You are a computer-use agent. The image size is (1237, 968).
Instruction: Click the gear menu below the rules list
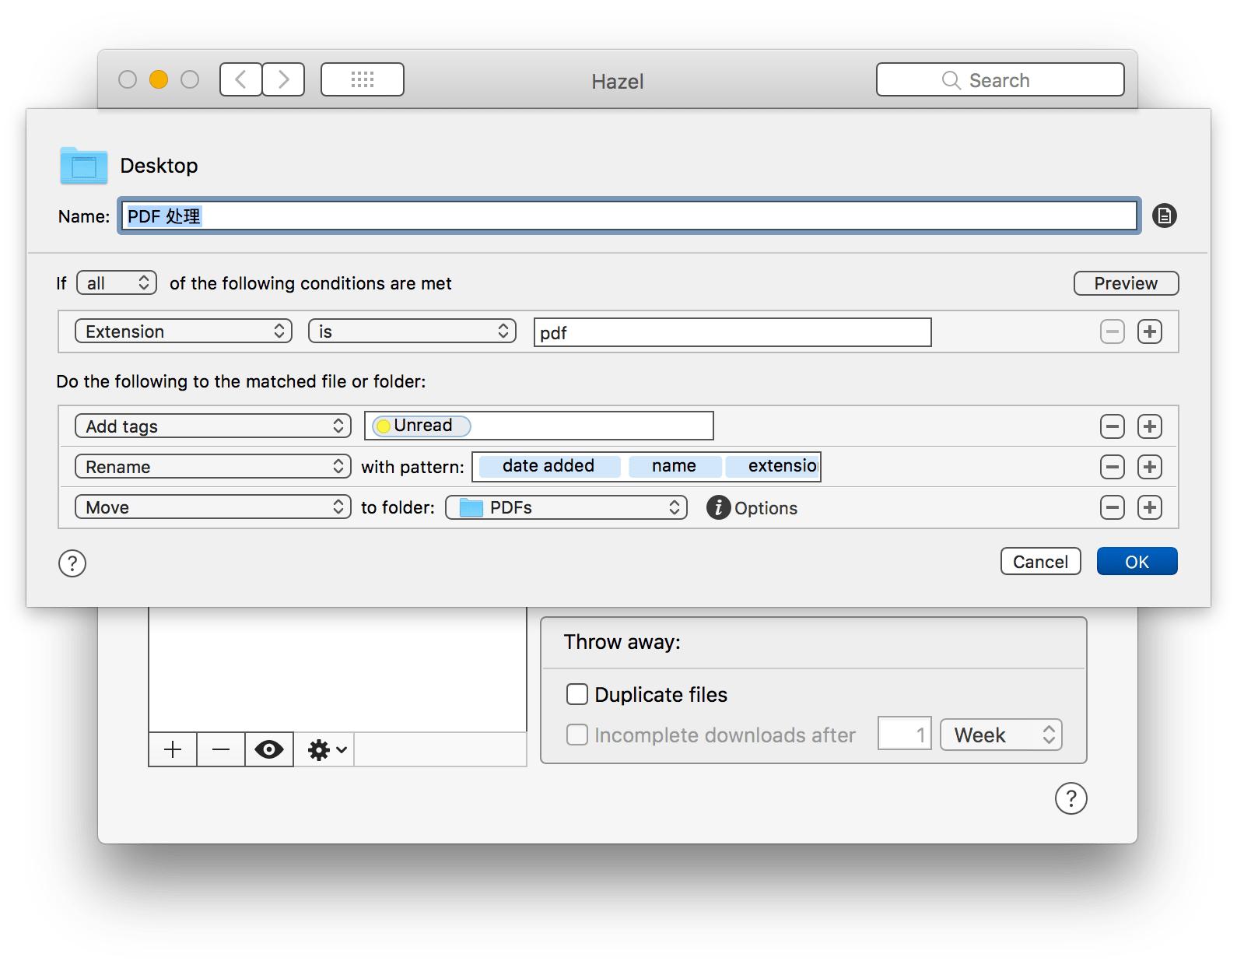point(327,750)
